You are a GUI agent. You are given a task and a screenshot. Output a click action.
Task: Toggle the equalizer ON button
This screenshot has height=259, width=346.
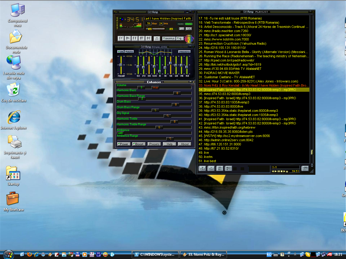click(120, 52)
